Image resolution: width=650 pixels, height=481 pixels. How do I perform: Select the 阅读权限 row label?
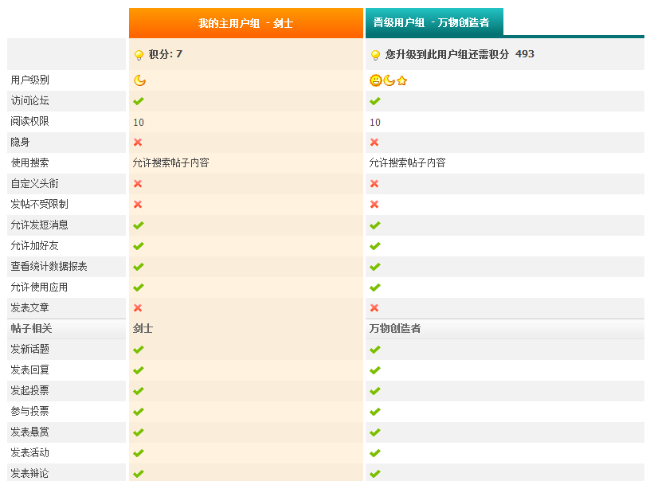pyautogui.click(x=29, y=121)
